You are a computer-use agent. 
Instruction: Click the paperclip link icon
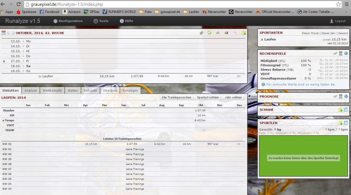[201, 33]
